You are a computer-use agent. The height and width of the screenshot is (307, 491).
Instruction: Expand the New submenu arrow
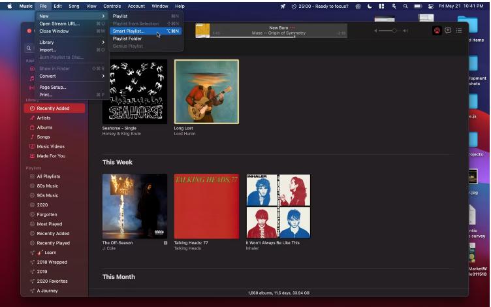(x=103, y=16)
